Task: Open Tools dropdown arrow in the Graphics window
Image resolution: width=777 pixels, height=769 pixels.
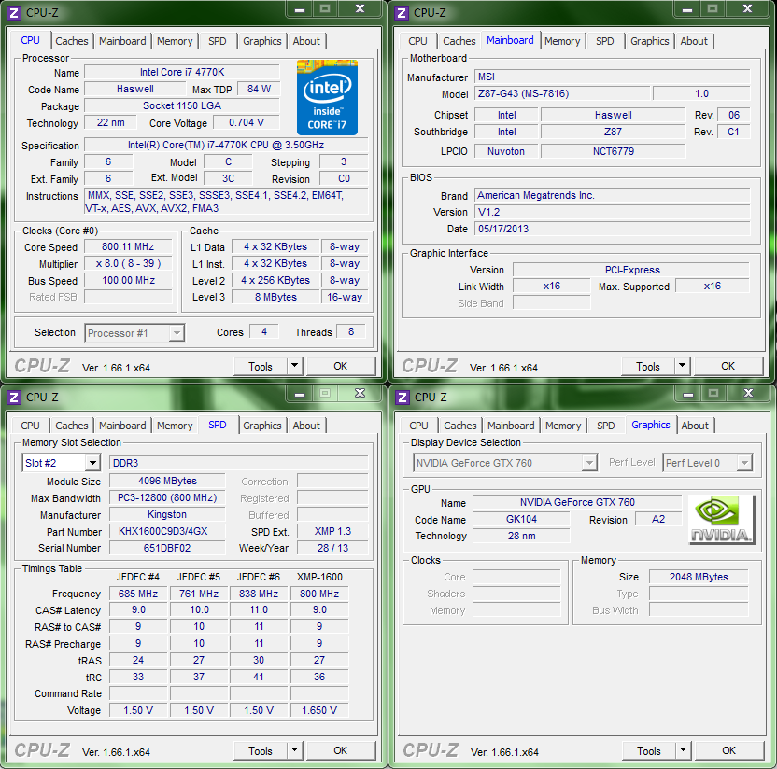Action: point(683,750)
